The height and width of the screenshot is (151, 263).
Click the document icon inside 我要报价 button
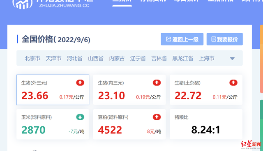click(x=214, y=39)
